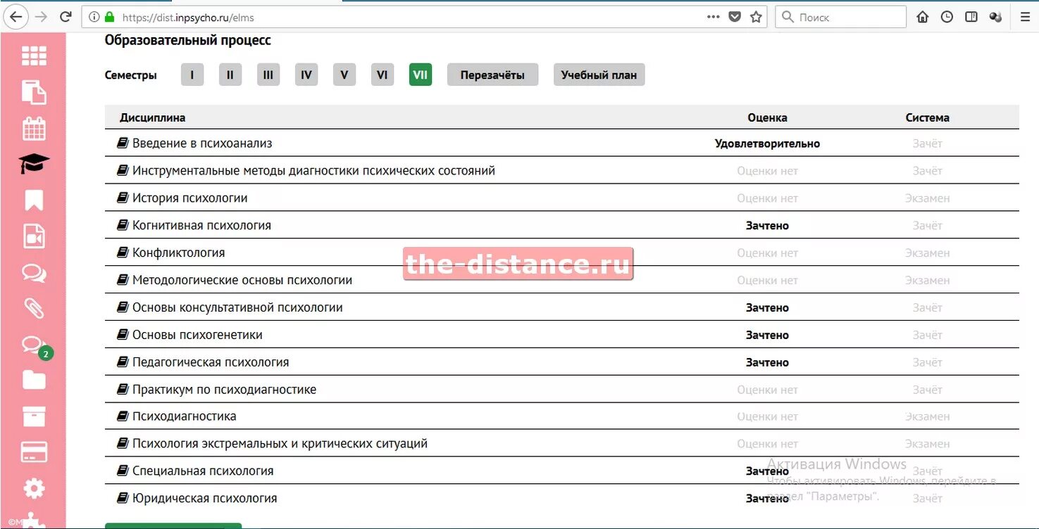Open discipline Введение в психоанализ
Screen dimensions: 1039x529
202,144
